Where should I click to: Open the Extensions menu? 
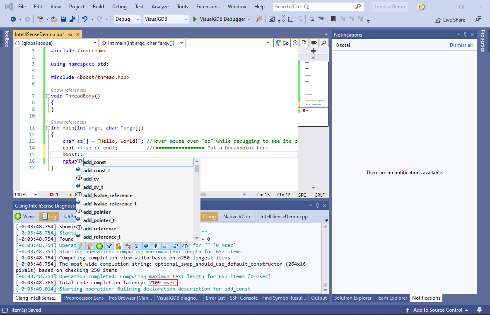click(208, 7)
